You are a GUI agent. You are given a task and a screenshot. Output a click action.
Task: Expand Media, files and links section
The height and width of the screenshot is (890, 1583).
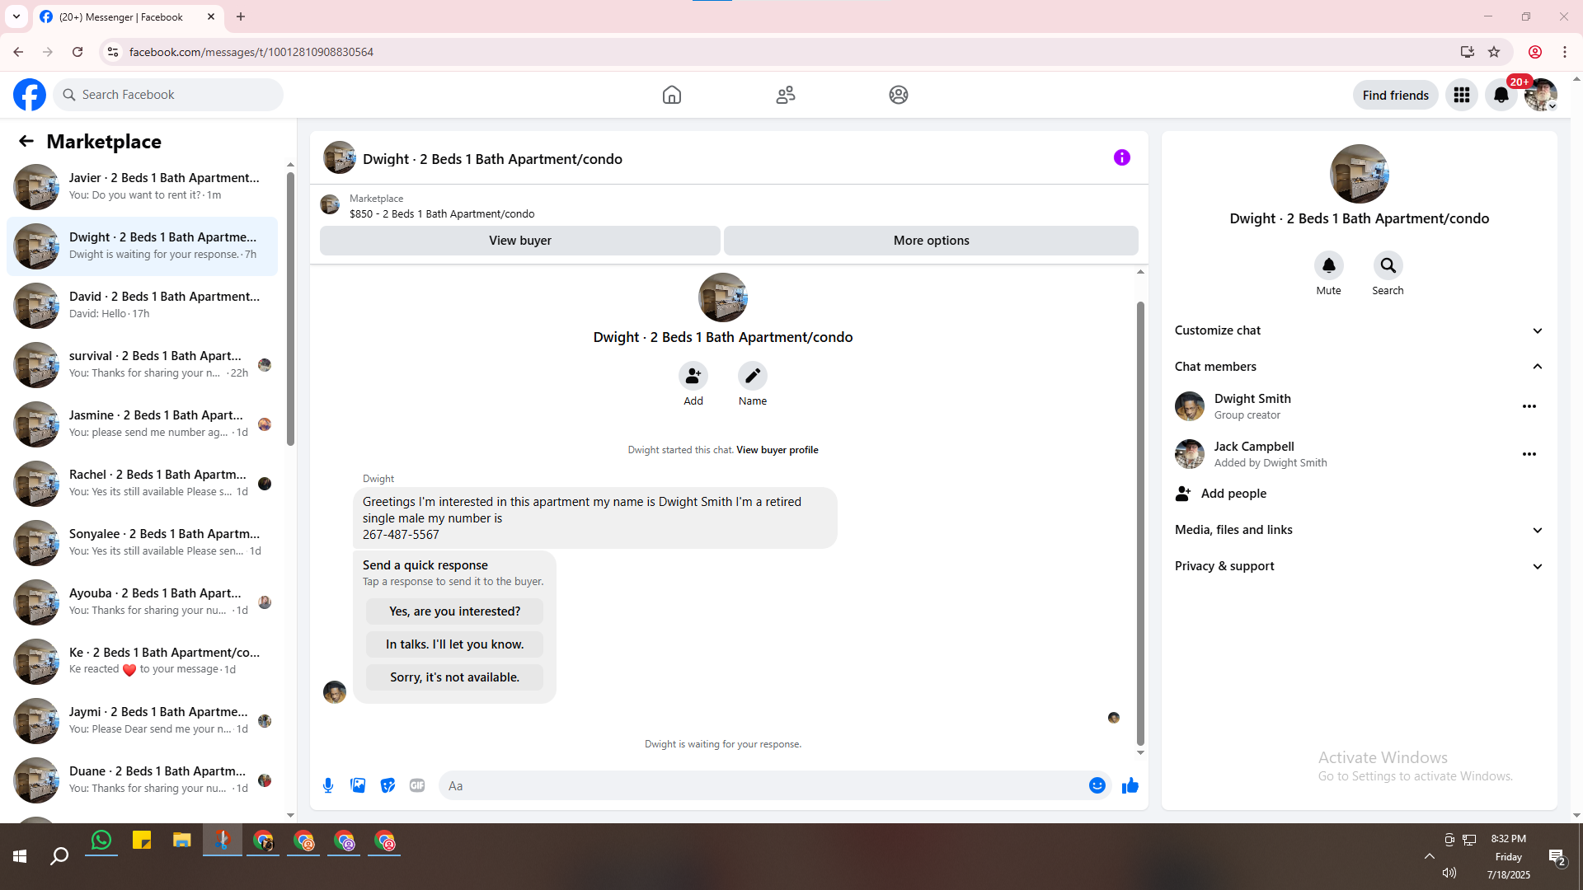[1537, 530]
